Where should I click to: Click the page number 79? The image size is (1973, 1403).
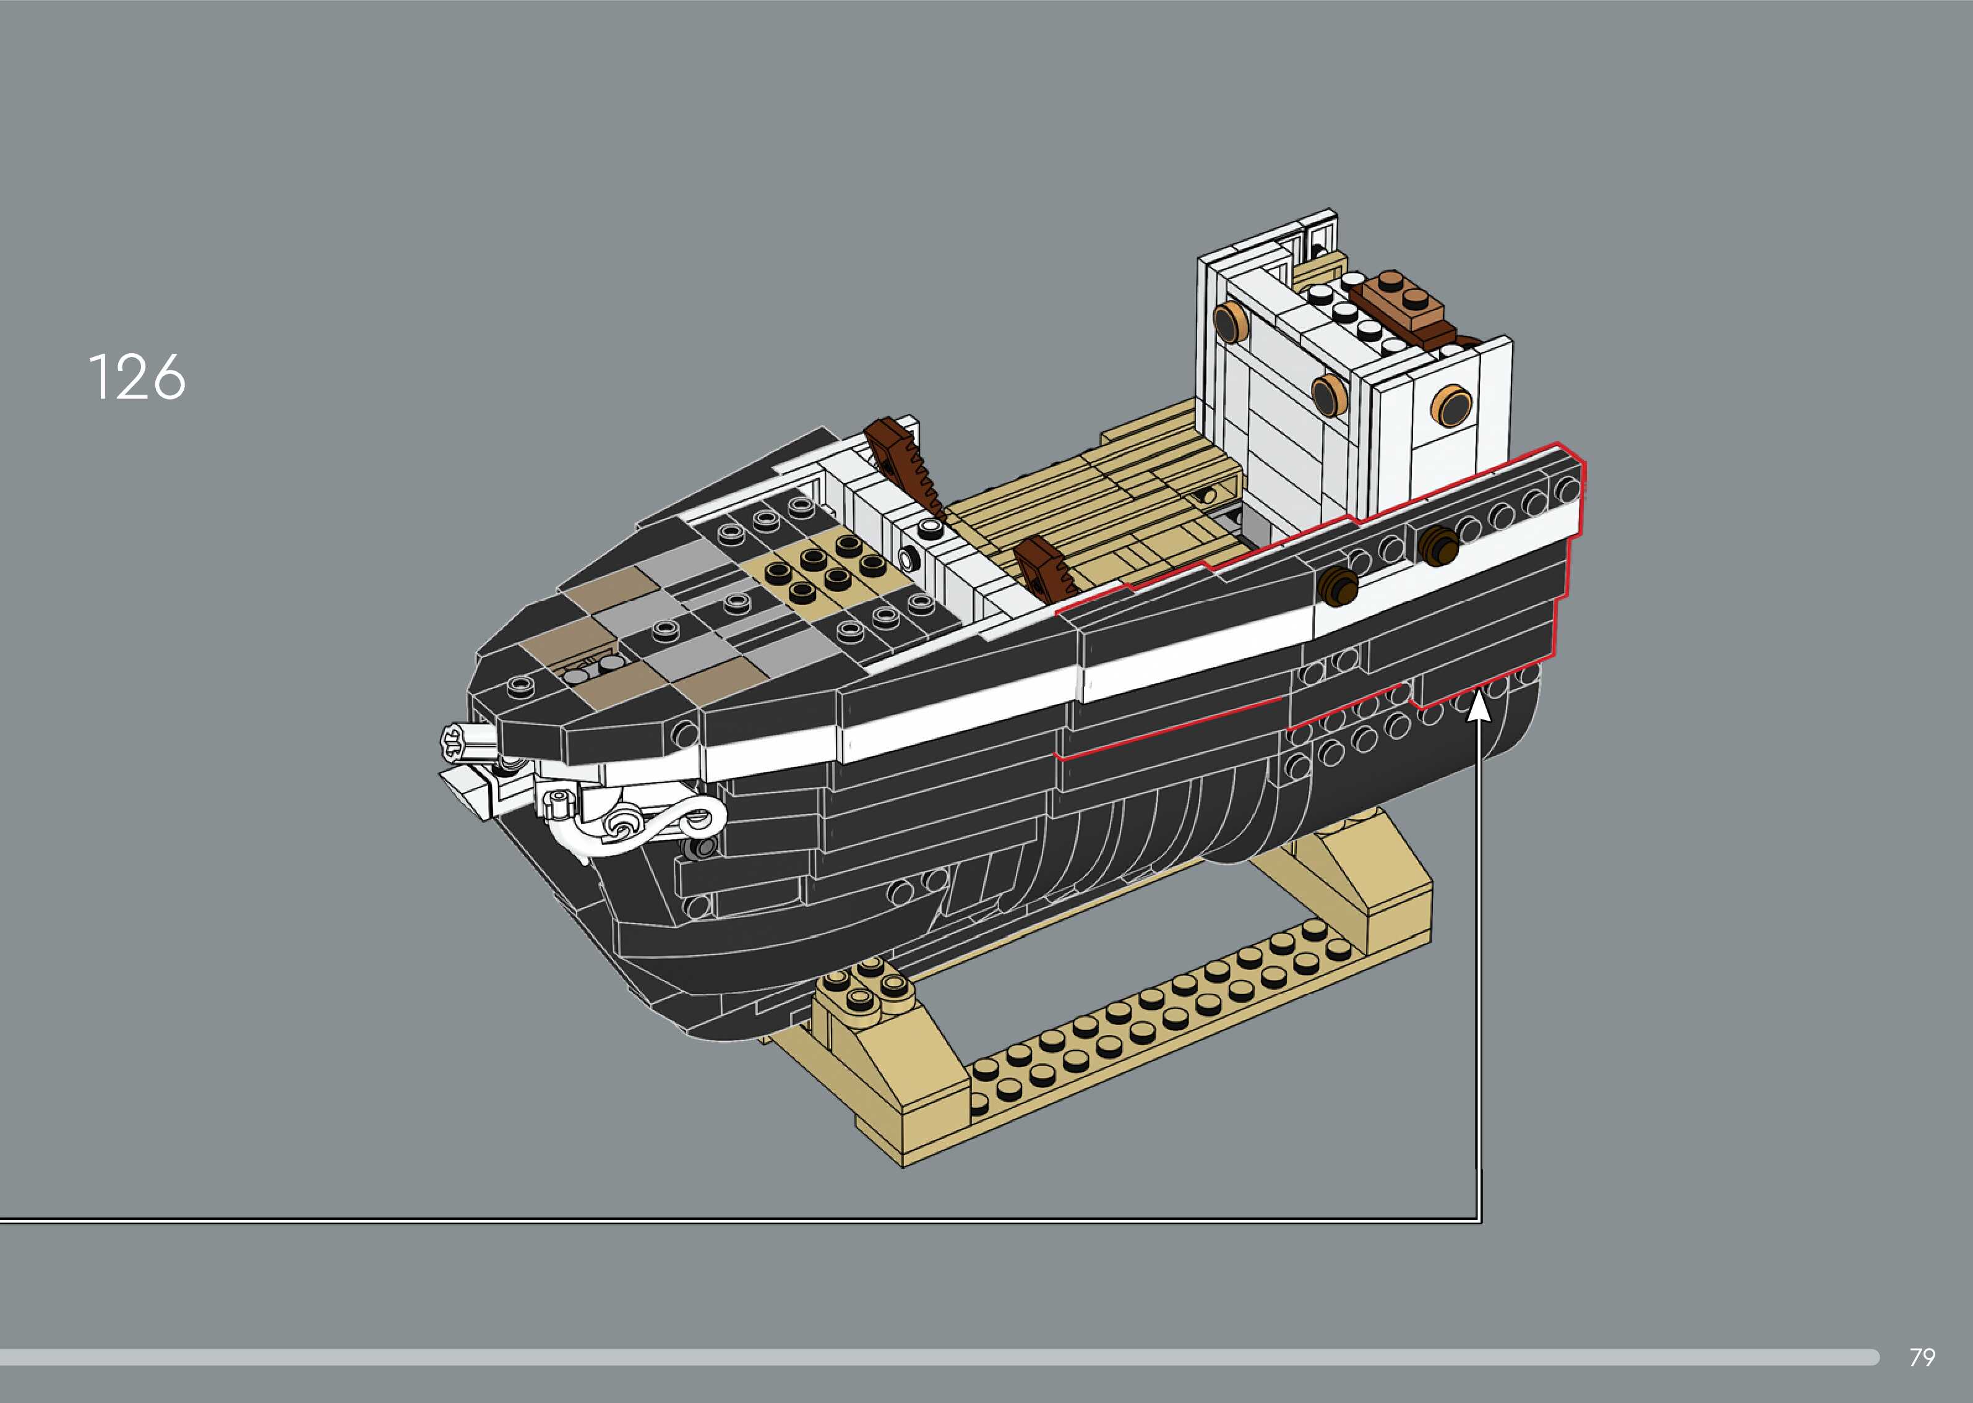point(1922,1357)
